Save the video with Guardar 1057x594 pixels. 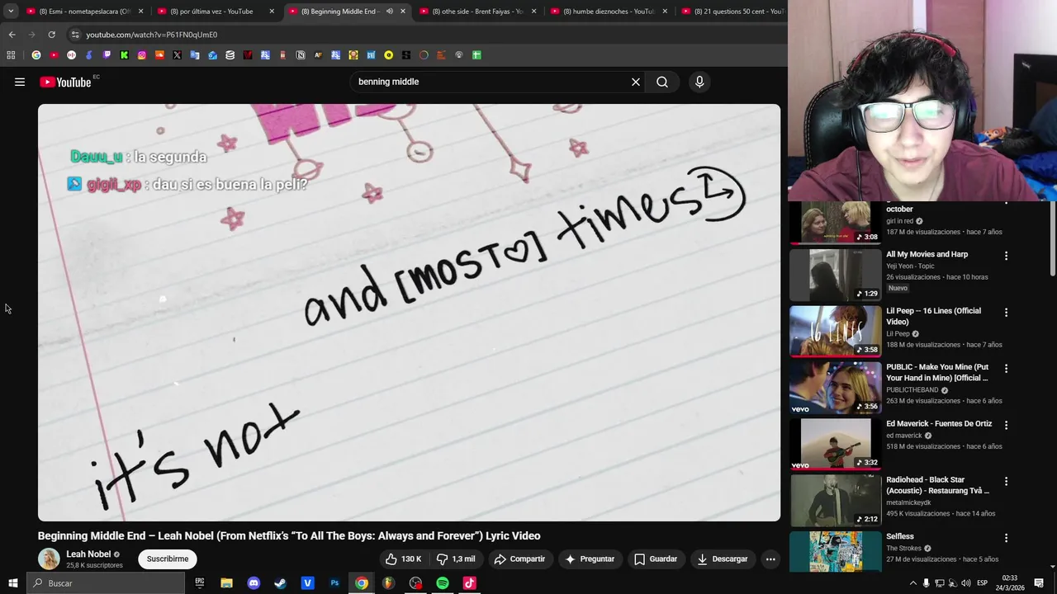[656, 559]
